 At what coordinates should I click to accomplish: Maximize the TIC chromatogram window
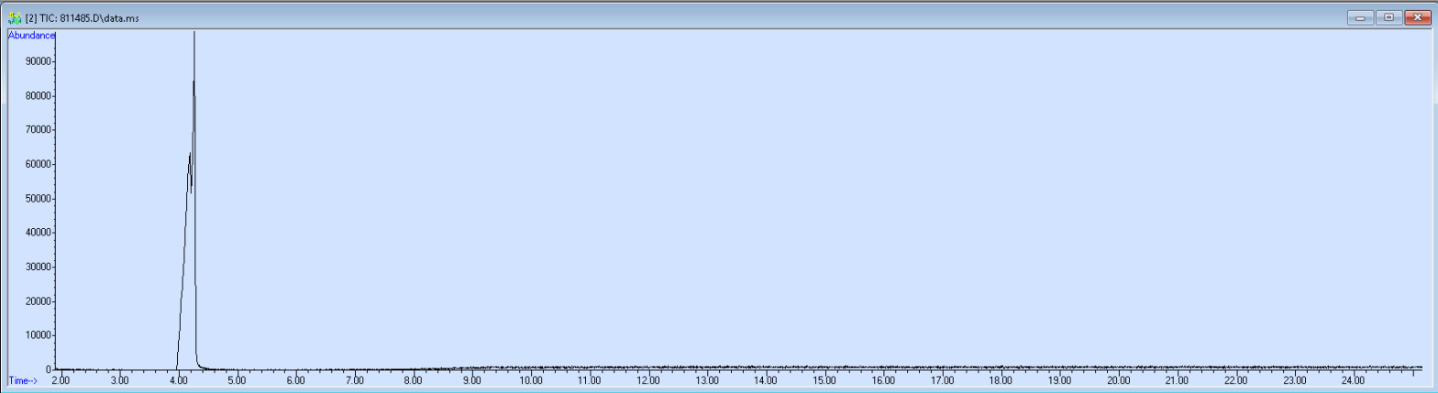tap(1389, 17)
